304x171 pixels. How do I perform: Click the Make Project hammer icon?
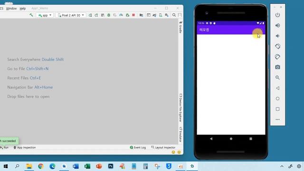click(x=31, y=15)
